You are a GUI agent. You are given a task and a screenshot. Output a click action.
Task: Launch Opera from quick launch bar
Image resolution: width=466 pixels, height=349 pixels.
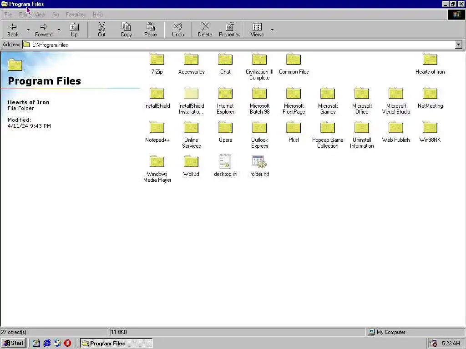coord(68,343)
